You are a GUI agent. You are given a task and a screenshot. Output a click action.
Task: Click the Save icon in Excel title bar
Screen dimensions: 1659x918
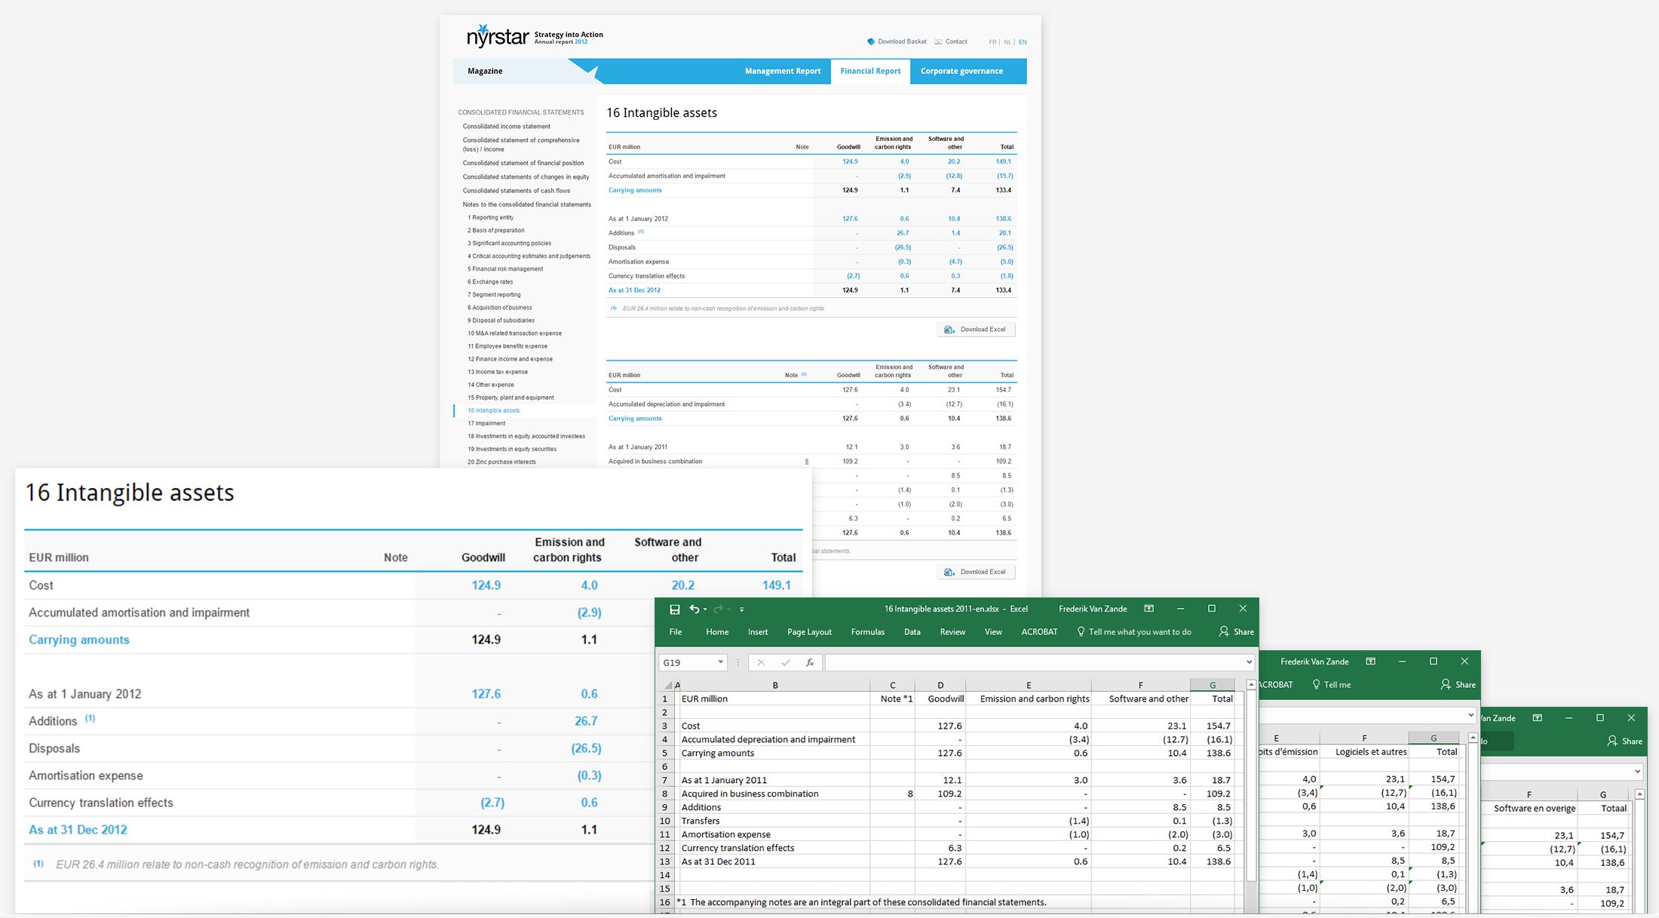coord(675,609)
